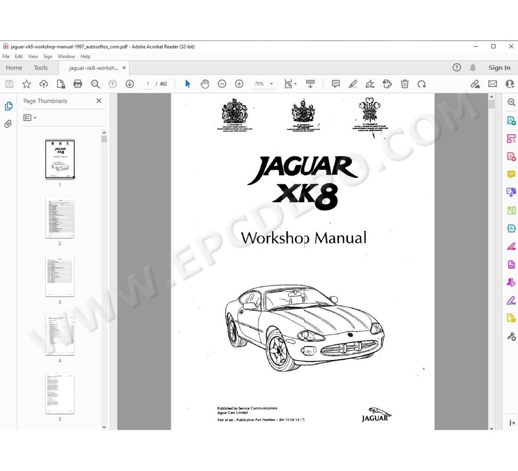Image resolution: width=518 pixels, height=471 pixels.
Task: Zoom in with the plus icon
Action: coord(239,84)
